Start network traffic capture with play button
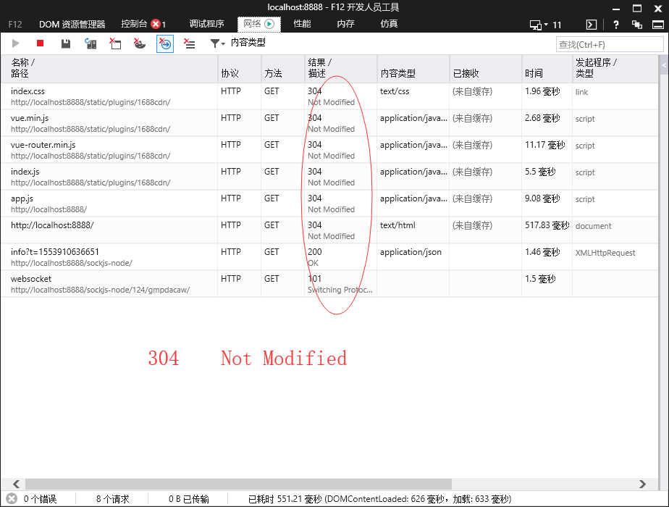The width and height of the screenshot is (669, 507). pos(15,43)
